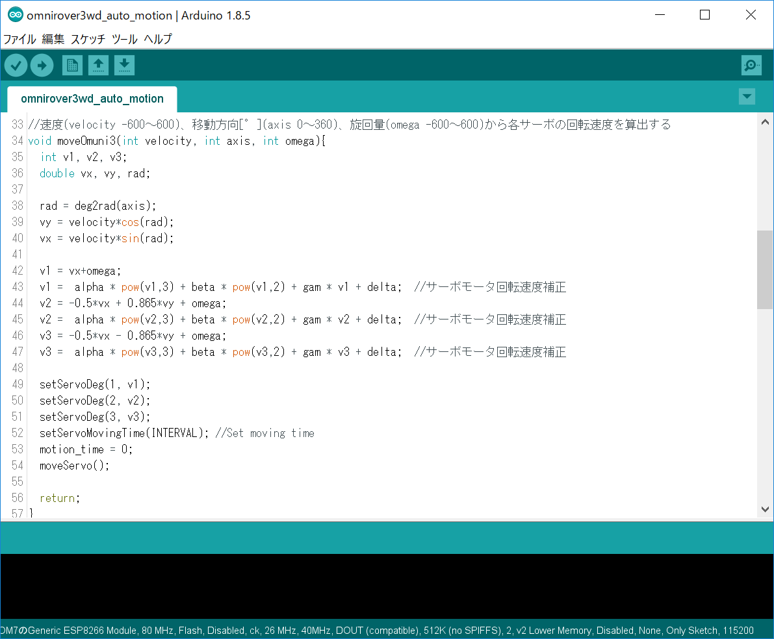Click on 'int v1, v2, v3;' line

pos(83,157)
